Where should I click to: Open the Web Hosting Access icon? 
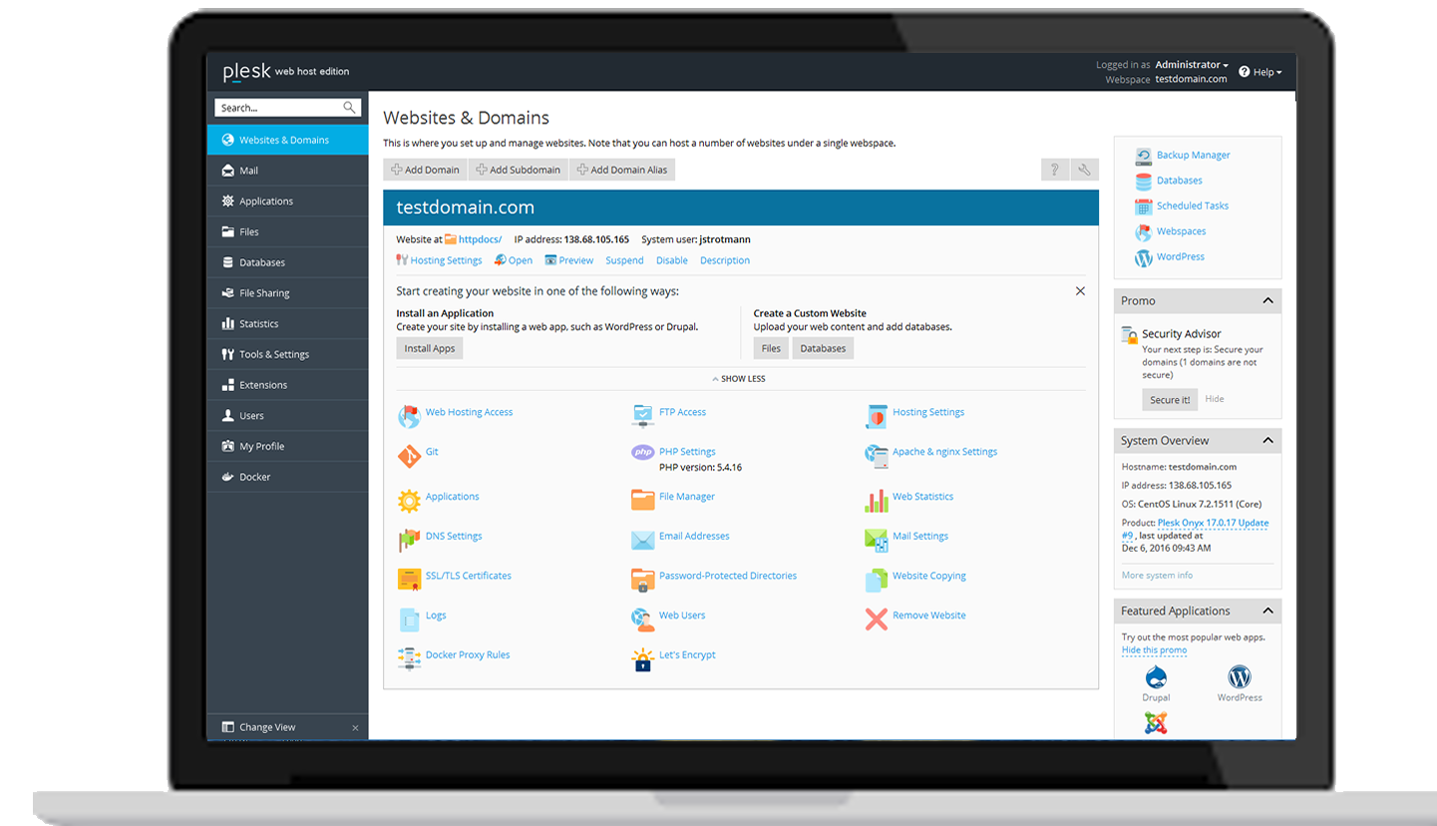tap(409, 416)
